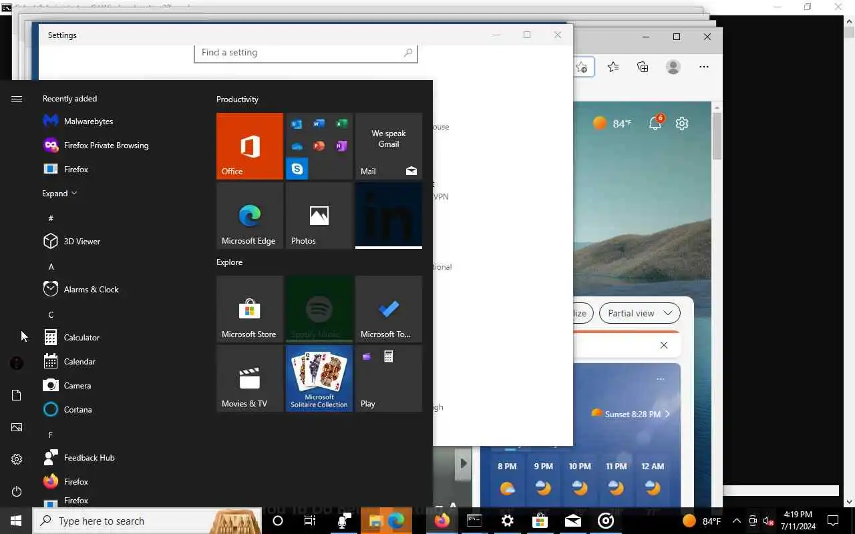Open Firefox from the taskbar
Screen dimensions: 855x534
pos(442,521)
